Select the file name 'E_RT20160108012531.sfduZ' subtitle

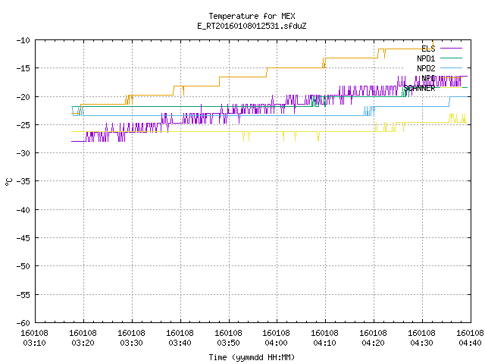point(252,26)
